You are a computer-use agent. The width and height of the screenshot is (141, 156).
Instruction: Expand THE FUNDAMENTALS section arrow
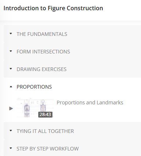coord(11,34)
